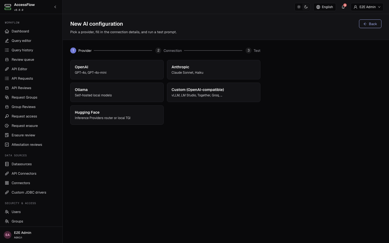
Task: Click the Request access key icon
Action: click(7, 116)
